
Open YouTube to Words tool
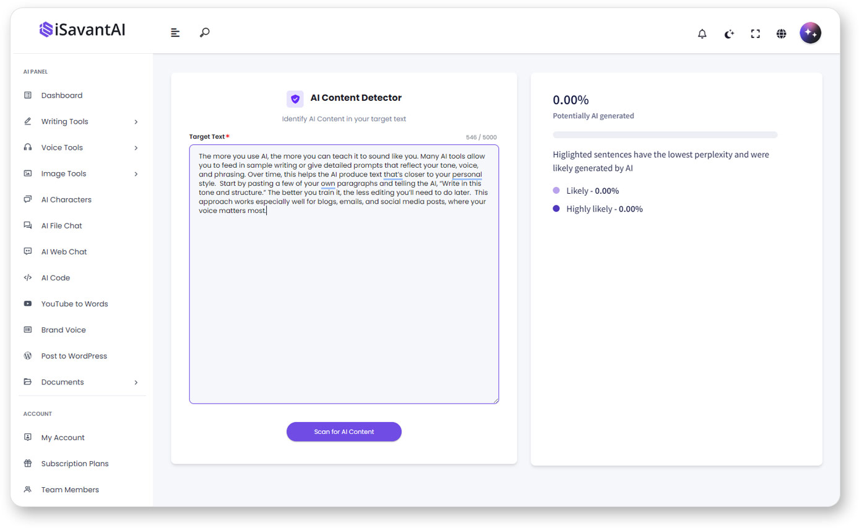74,303
